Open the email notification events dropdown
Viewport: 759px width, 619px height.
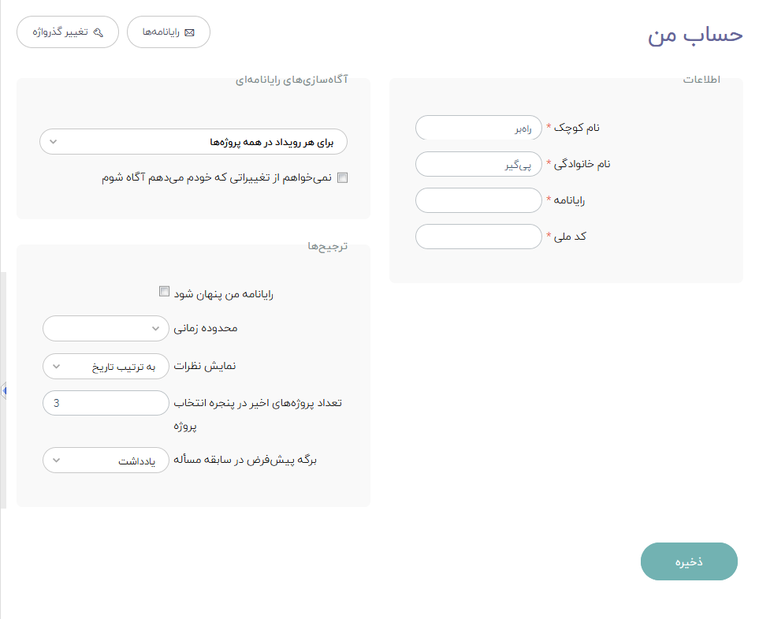click(193, 142)
